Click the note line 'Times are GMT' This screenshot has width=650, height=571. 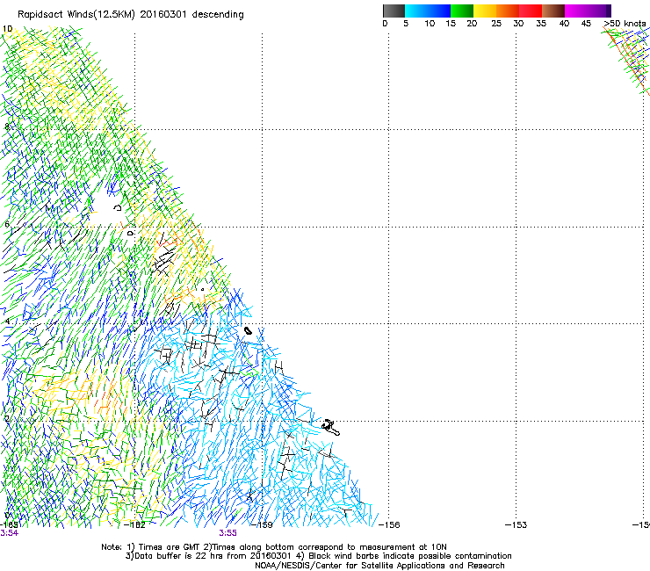170,547
